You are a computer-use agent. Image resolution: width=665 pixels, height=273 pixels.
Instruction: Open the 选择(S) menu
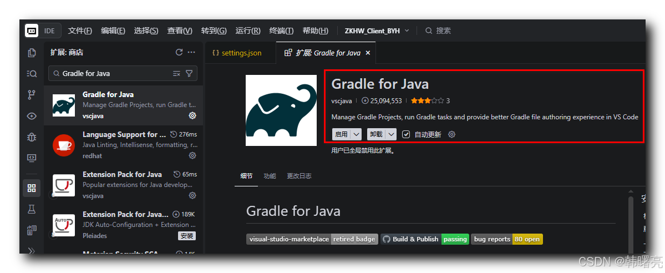point(146,31)
